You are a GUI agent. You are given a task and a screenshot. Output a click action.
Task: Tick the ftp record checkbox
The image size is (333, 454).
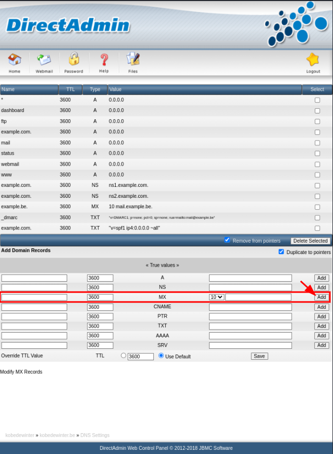[317, 121]
